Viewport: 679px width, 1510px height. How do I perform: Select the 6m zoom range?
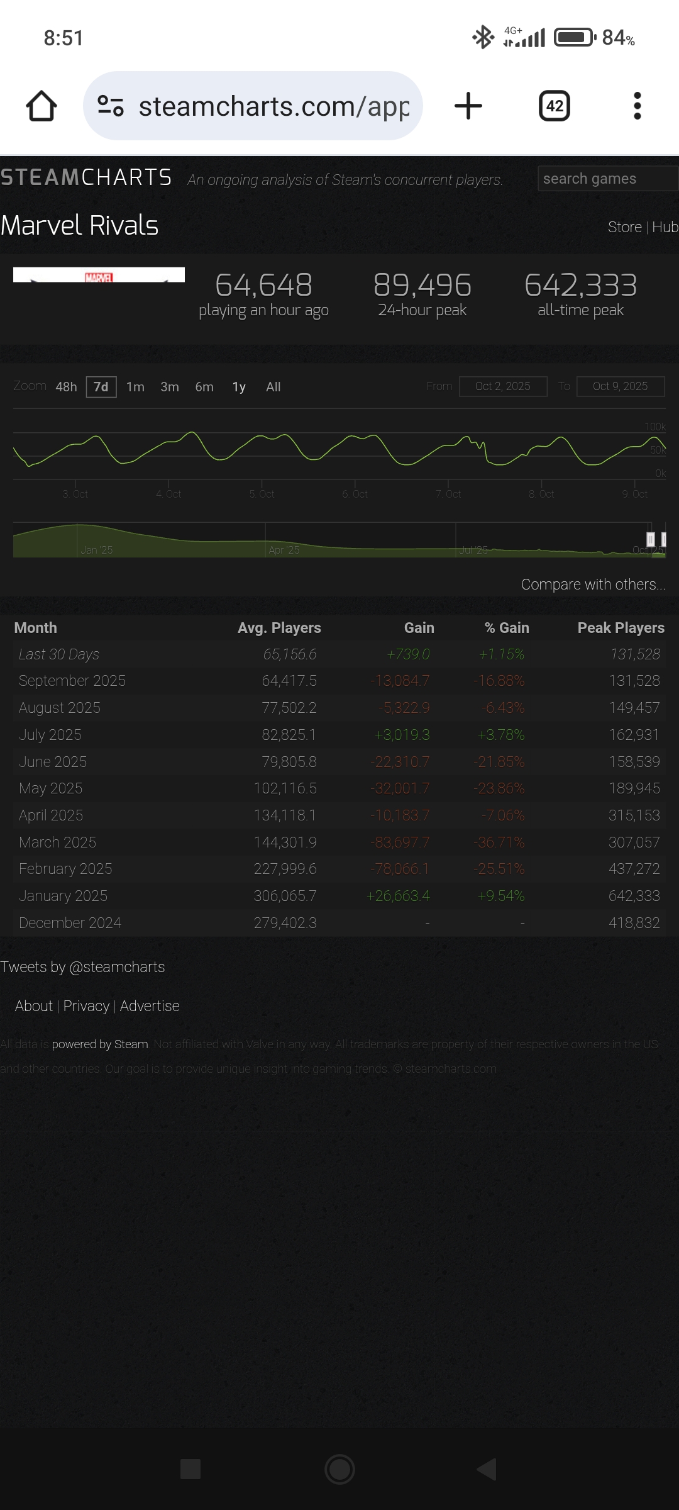coord(204,387)
